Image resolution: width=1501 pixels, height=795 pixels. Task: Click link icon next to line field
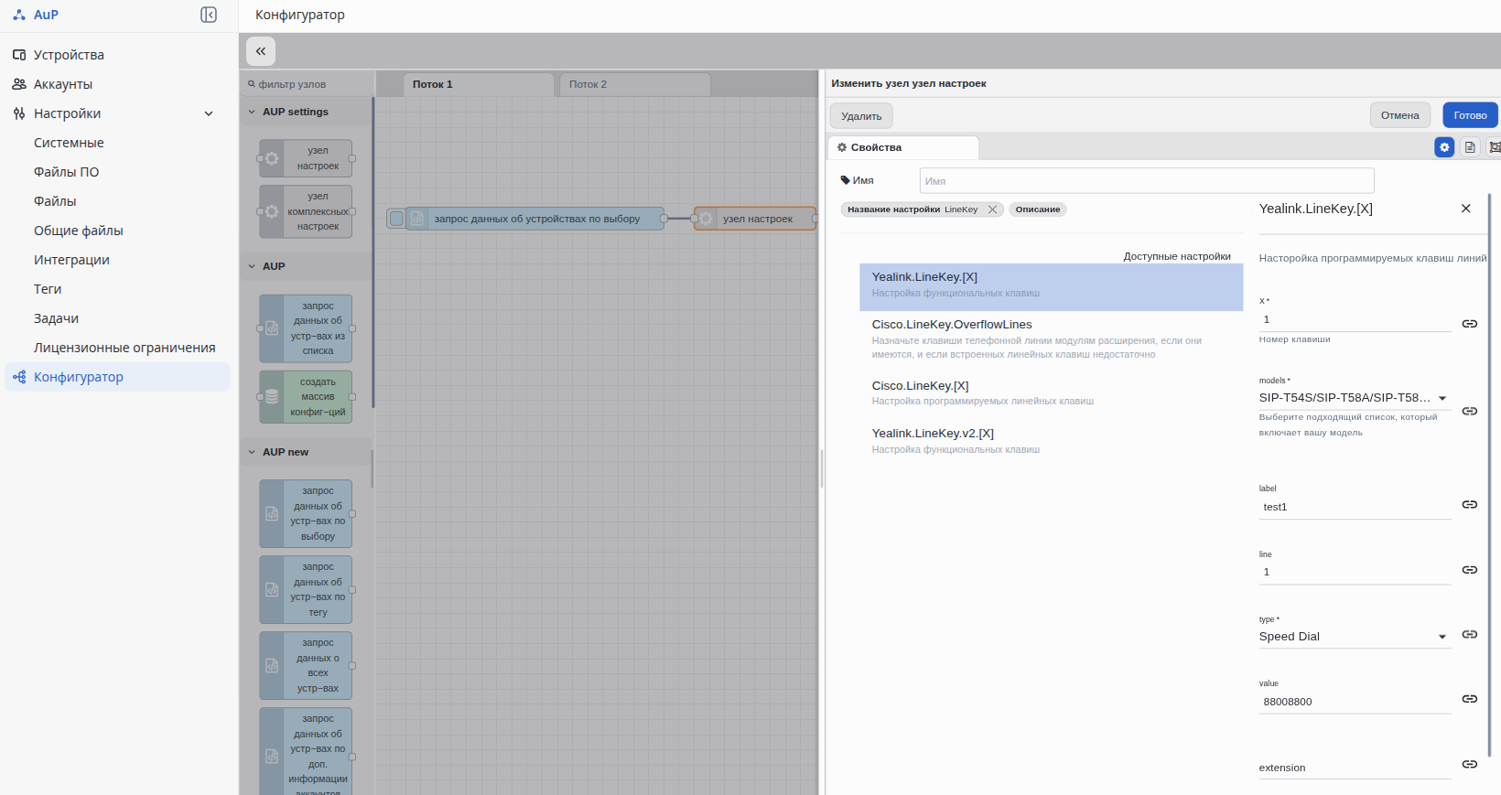[x=1469, y=570]
